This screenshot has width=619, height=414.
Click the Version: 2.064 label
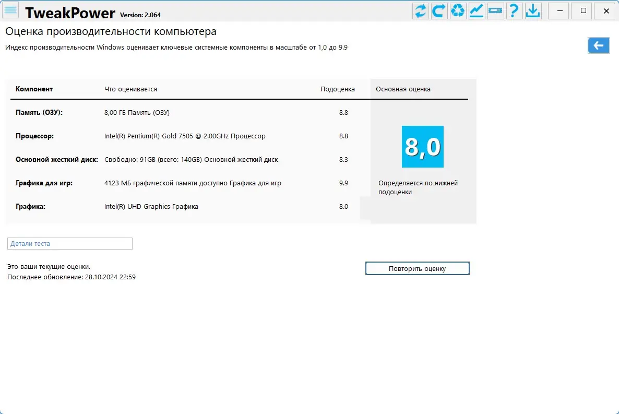(140, 15)
